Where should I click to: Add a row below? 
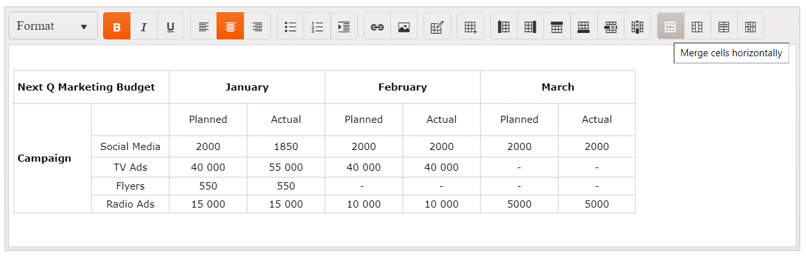(x=584, y=27)
